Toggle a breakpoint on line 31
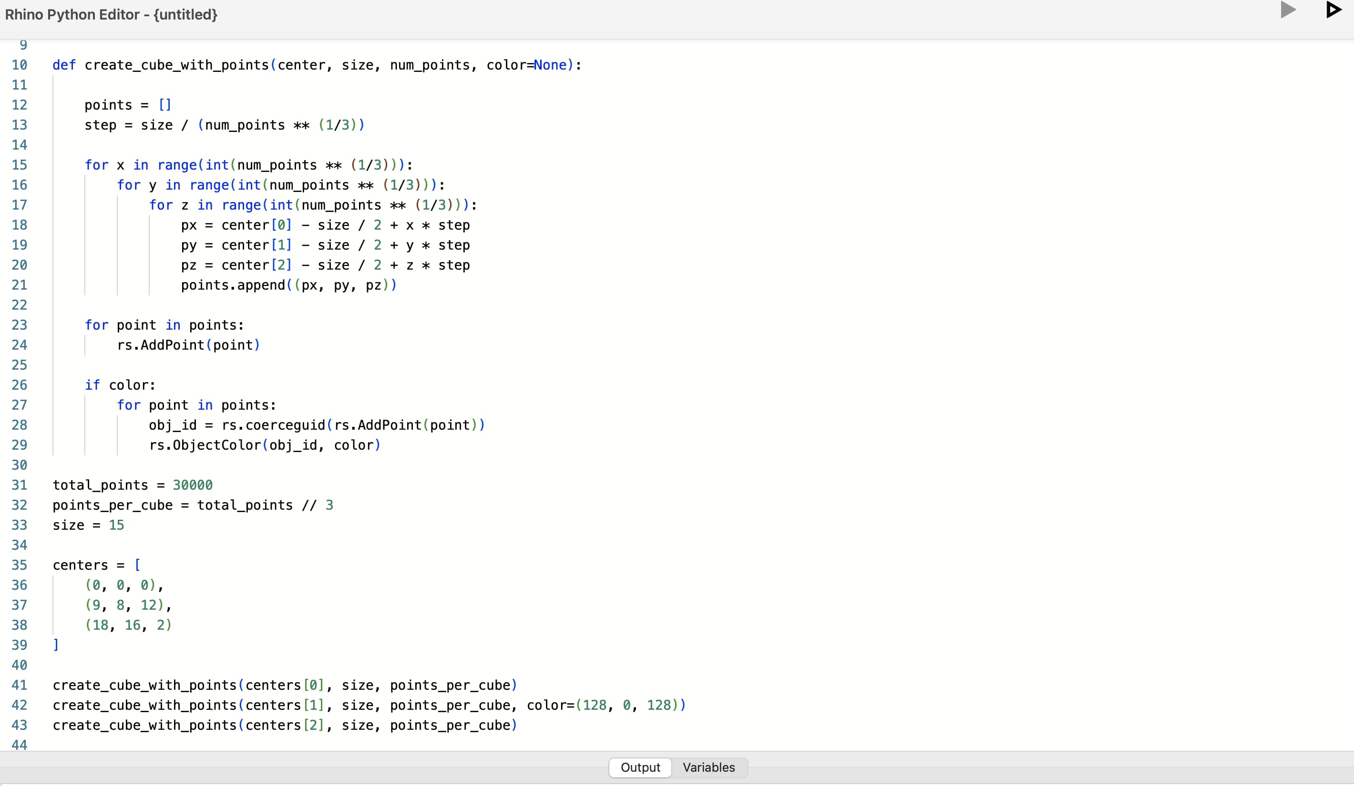 [x=20, y=485]
